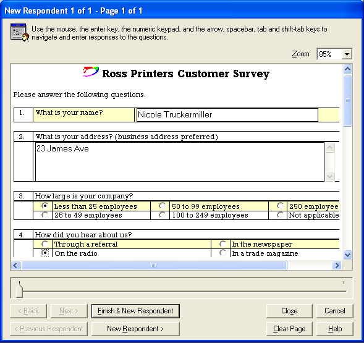Click into the address text area

[180, 162]
